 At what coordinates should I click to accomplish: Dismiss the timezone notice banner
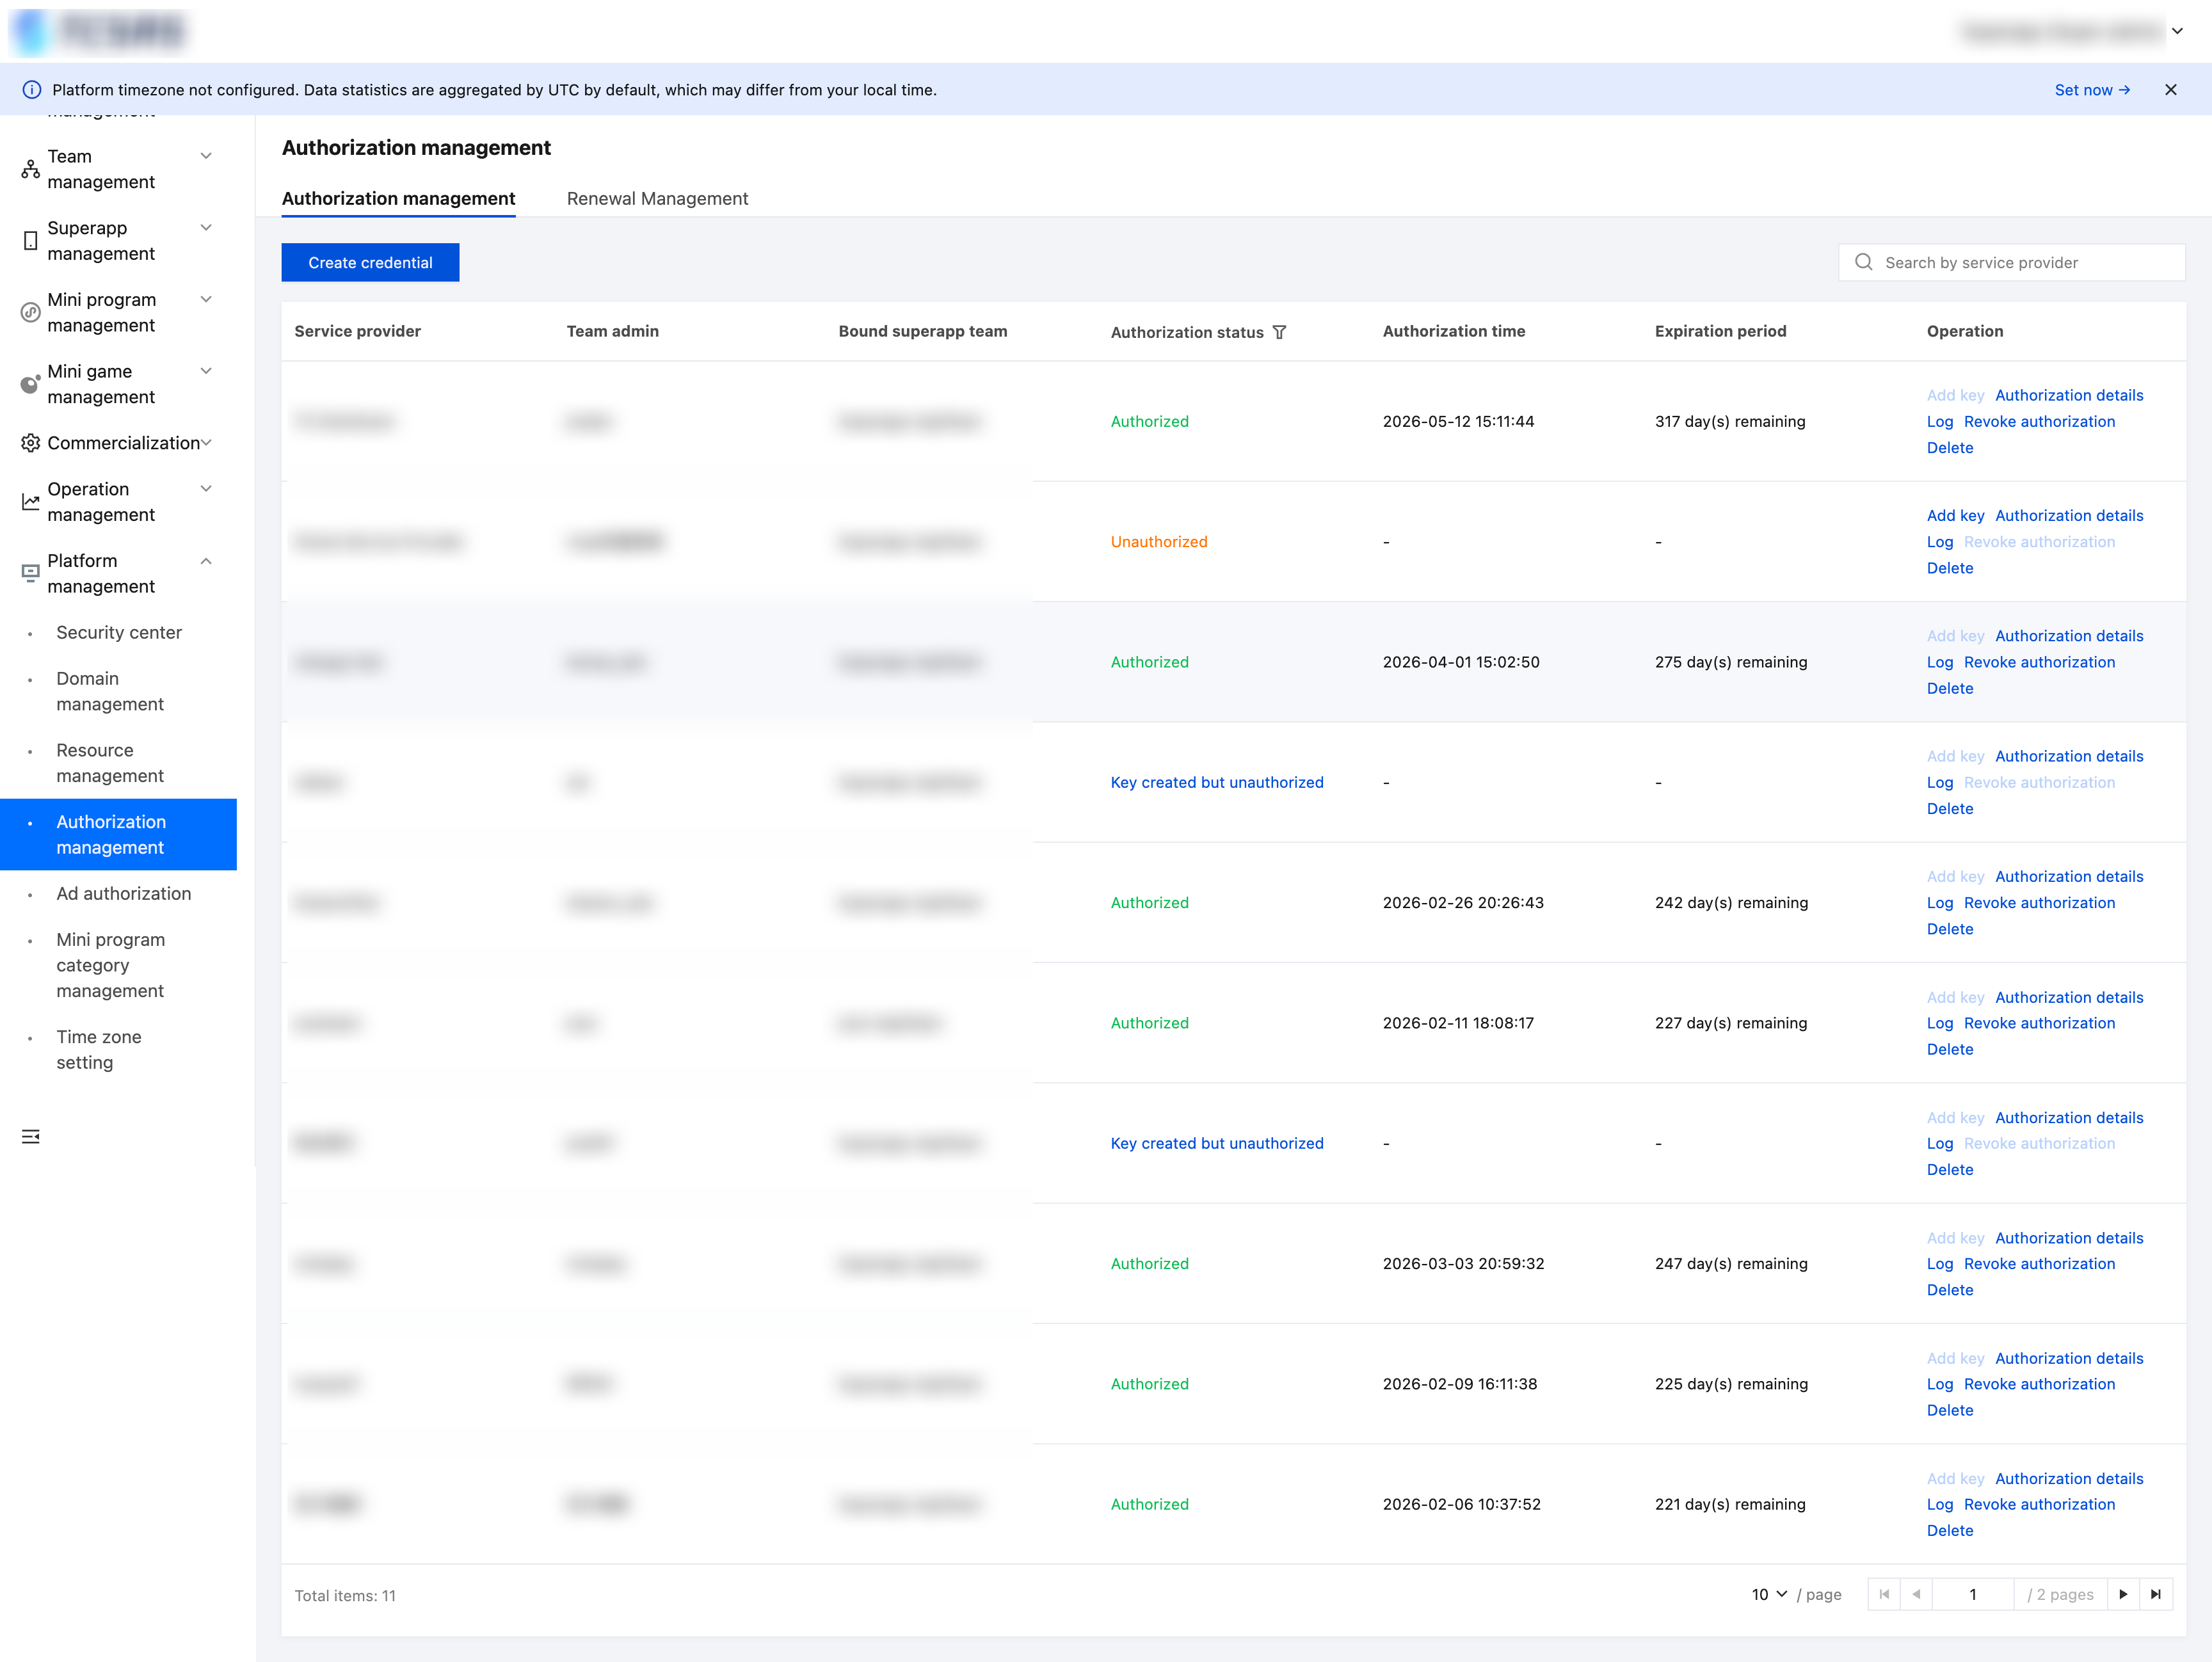2171,90
